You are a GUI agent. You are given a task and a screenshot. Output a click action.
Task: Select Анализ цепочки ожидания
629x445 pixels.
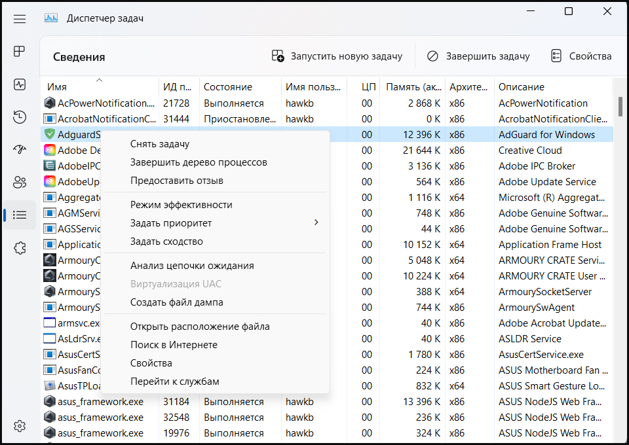click(215, 266)
